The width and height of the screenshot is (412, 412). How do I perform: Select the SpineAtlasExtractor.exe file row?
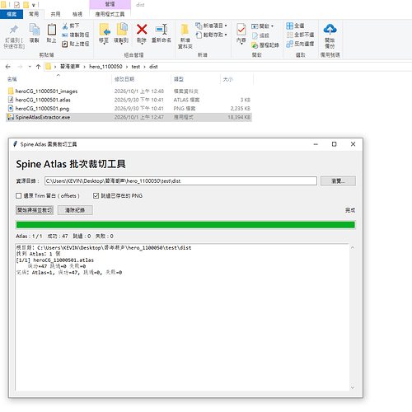pos(129,117)
